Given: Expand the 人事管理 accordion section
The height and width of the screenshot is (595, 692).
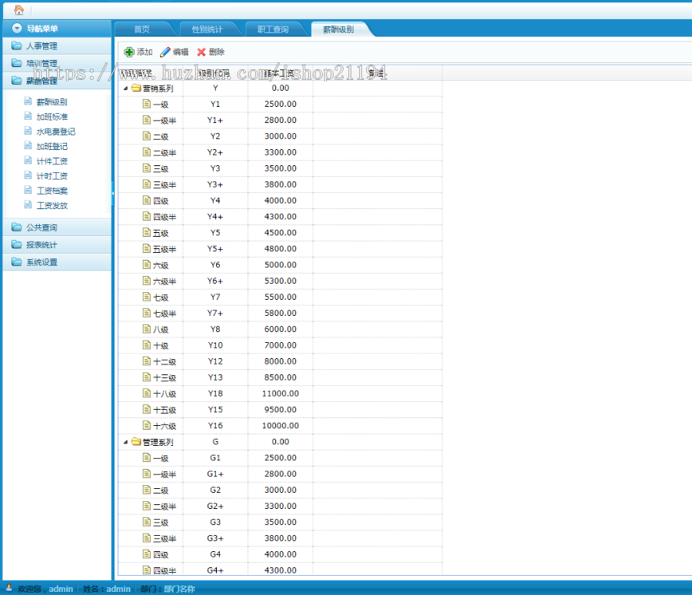Looking at the screenshot, I should [57, 45].
